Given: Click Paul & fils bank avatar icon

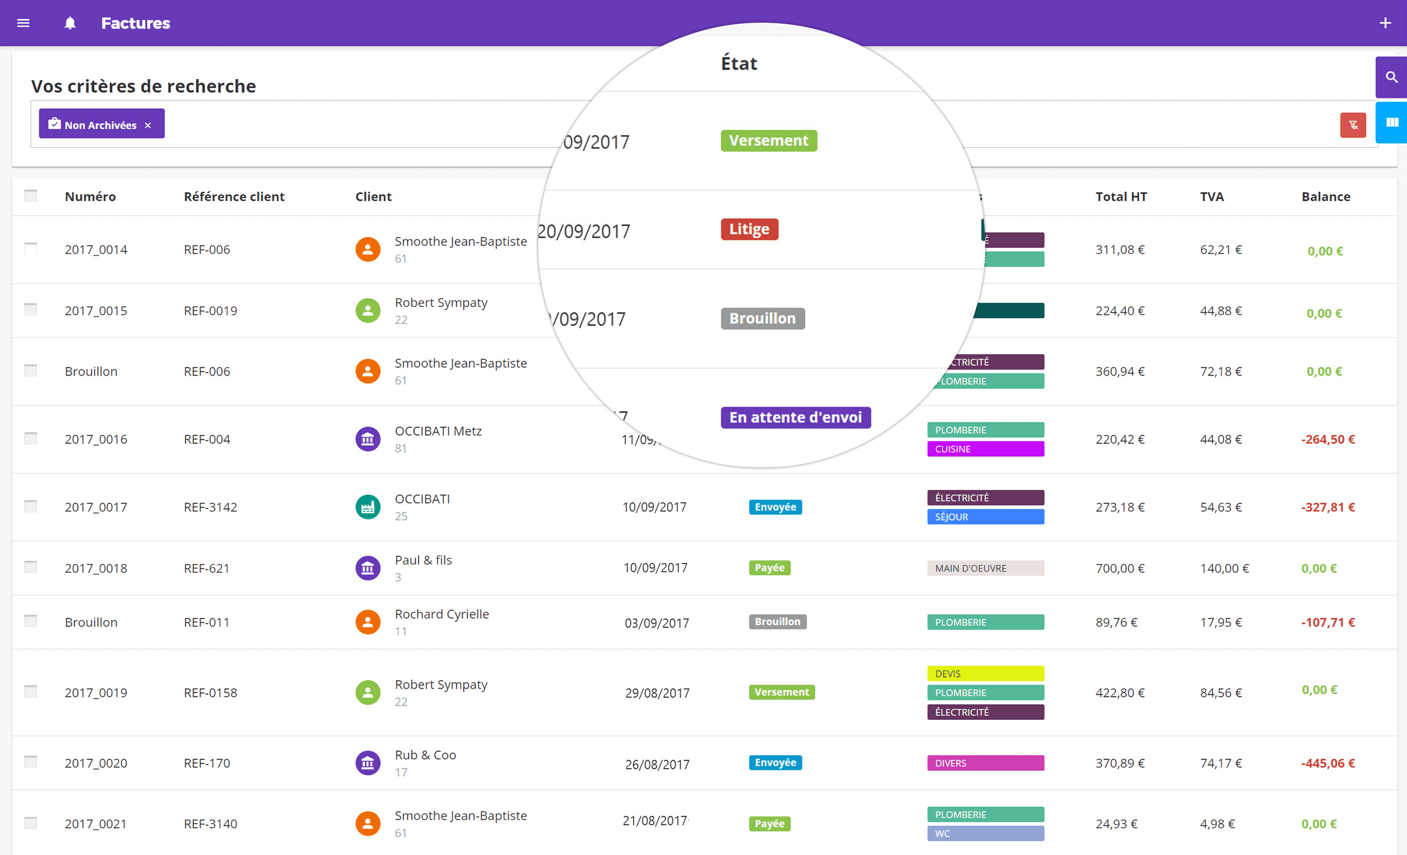Looking at the screenshot, I should (x=368, y=568).
